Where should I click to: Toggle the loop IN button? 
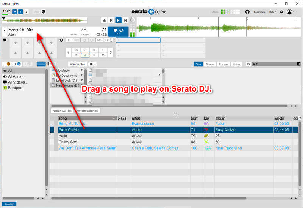pos(69,40)
